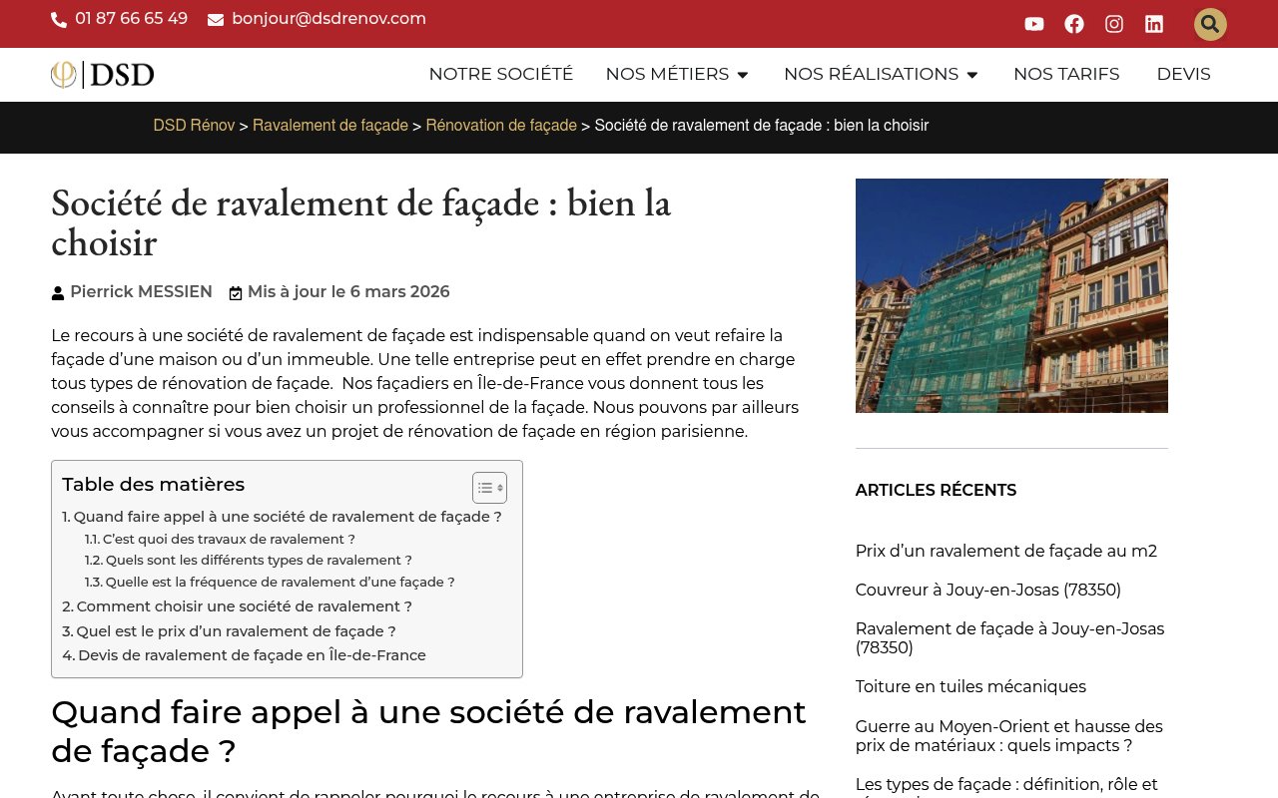Click the bonjour@dsdrenov.com email link
1278x798 pixels.
click(x=328, y=19)
